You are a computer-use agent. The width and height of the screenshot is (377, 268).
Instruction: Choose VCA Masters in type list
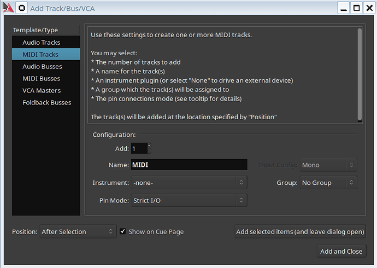click(x=42, y=90)
